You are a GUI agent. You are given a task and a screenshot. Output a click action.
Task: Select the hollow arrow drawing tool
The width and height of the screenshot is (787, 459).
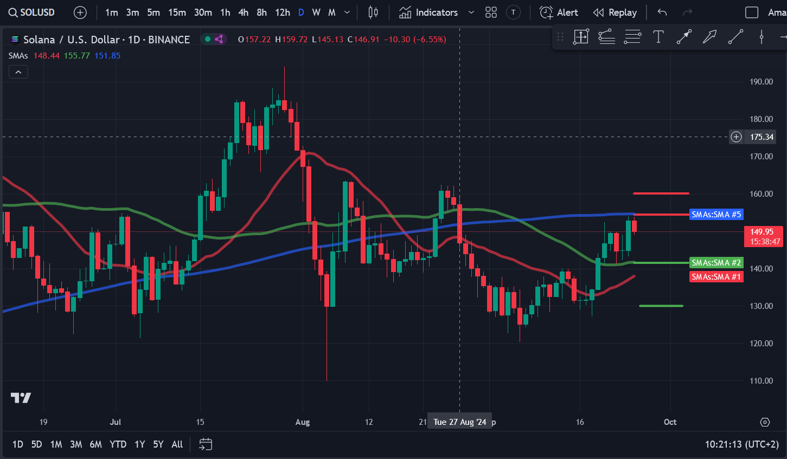point(709,37)
